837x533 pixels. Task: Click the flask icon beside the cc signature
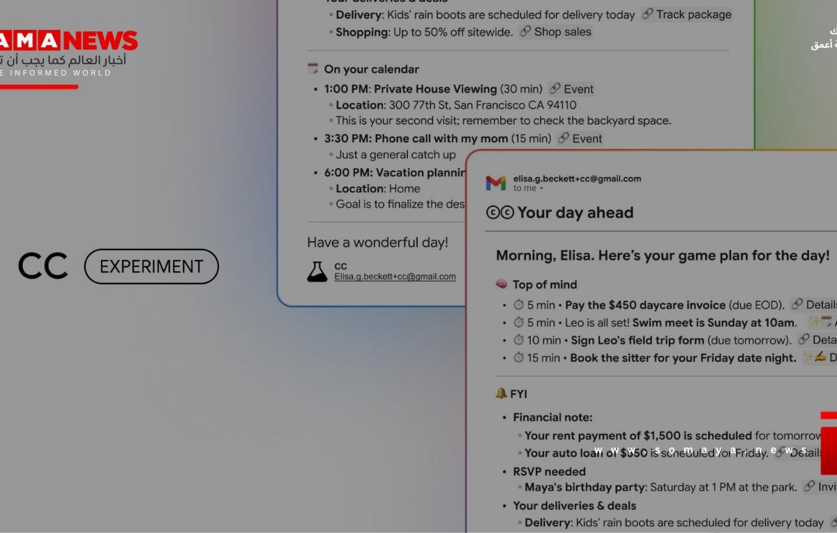point(317,272)
